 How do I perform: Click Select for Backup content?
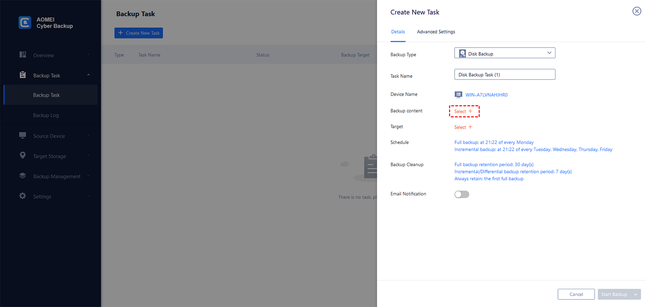coord(464,111)
